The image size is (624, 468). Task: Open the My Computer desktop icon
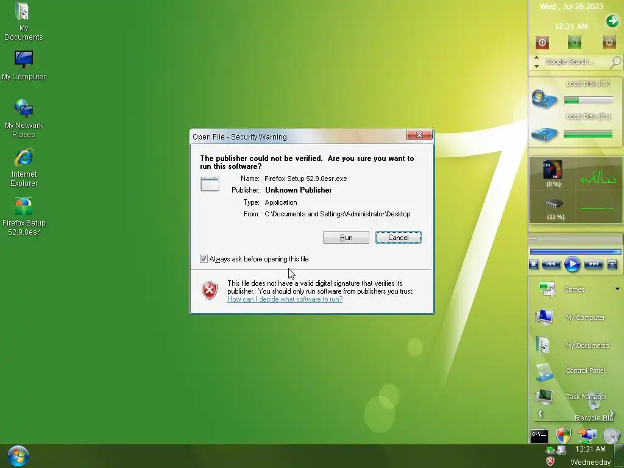(24, 65)
